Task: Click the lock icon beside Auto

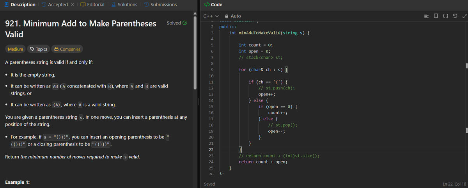Action: tap(226, 16)
